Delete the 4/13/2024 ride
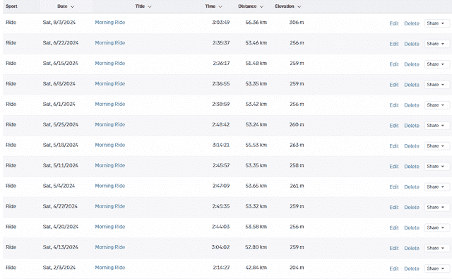 click(412, 249)
